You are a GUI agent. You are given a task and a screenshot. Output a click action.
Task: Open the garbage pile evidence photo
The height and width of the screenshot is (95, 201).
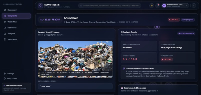[75, 59]
